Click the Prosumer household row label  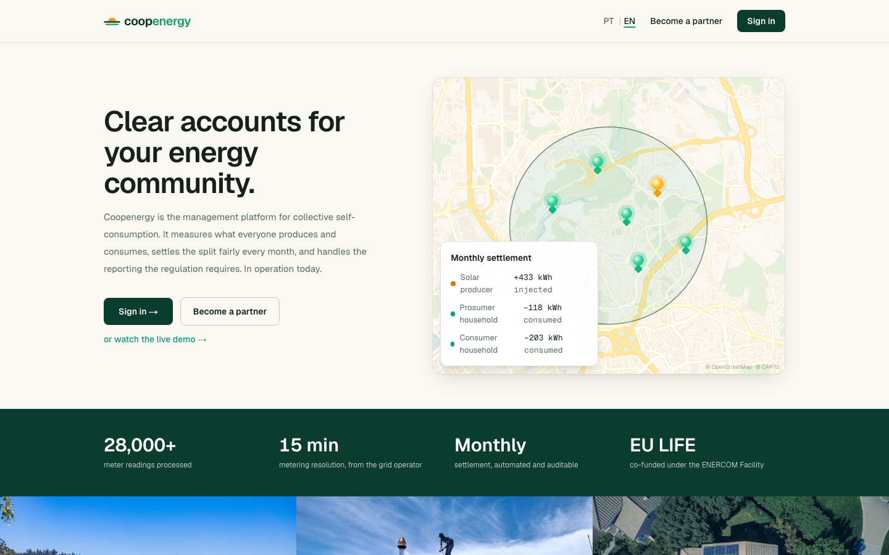pyautogui.click(x=478, y=314)
